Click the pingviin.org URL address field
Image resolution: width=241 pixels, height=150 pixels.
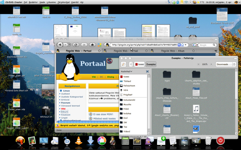[145, 45]
